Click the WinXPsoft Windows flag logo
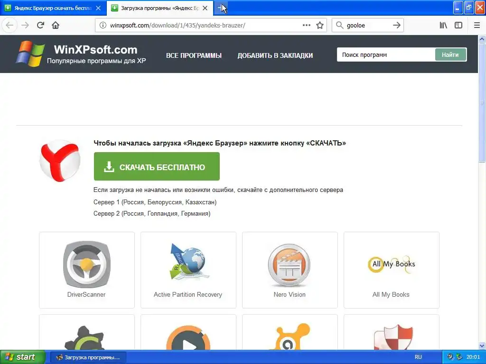 click(30, 54)
